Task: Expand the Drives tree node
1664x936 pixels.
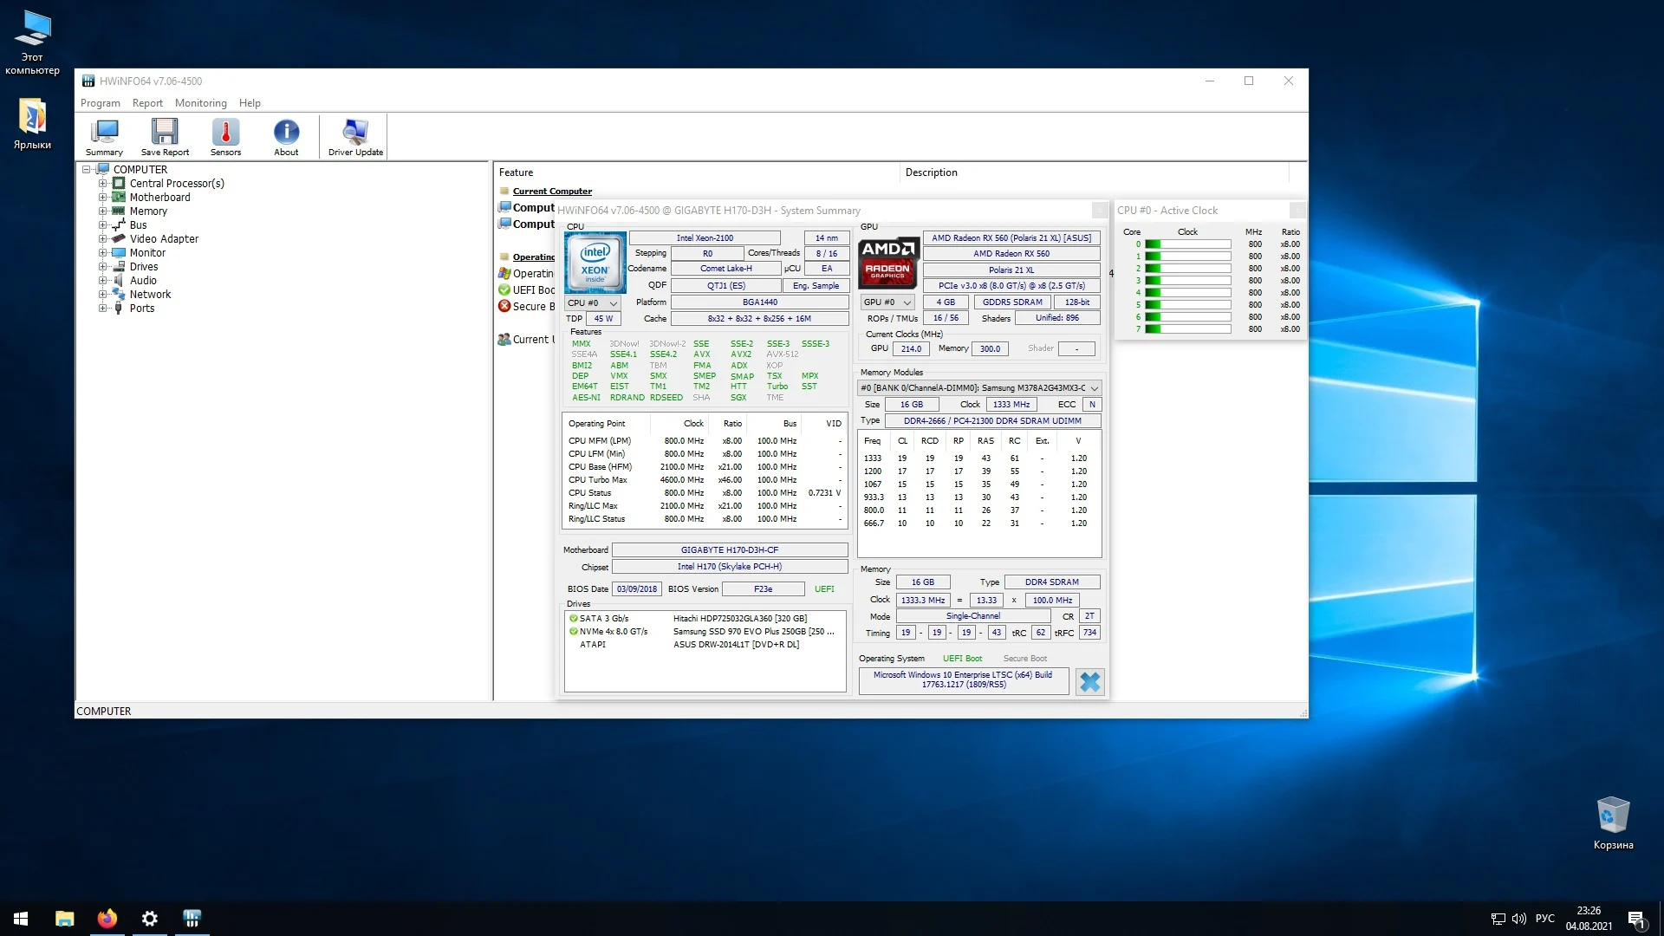Action: 102,267
